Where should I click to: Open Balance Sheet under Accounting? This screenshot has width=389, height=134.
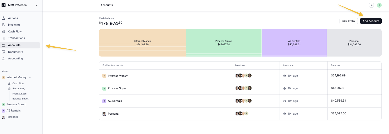(x=20, y=99)
